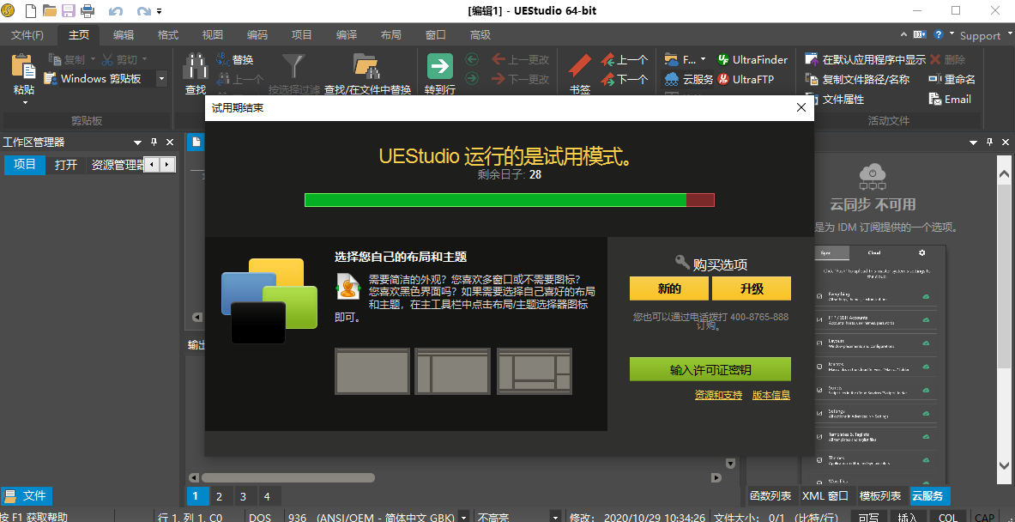
Task: Click 输入许可证密钥 button
Action: click(710, 370)
